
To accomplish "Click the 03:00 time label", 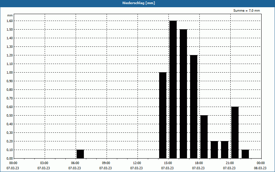I will 44,163.
